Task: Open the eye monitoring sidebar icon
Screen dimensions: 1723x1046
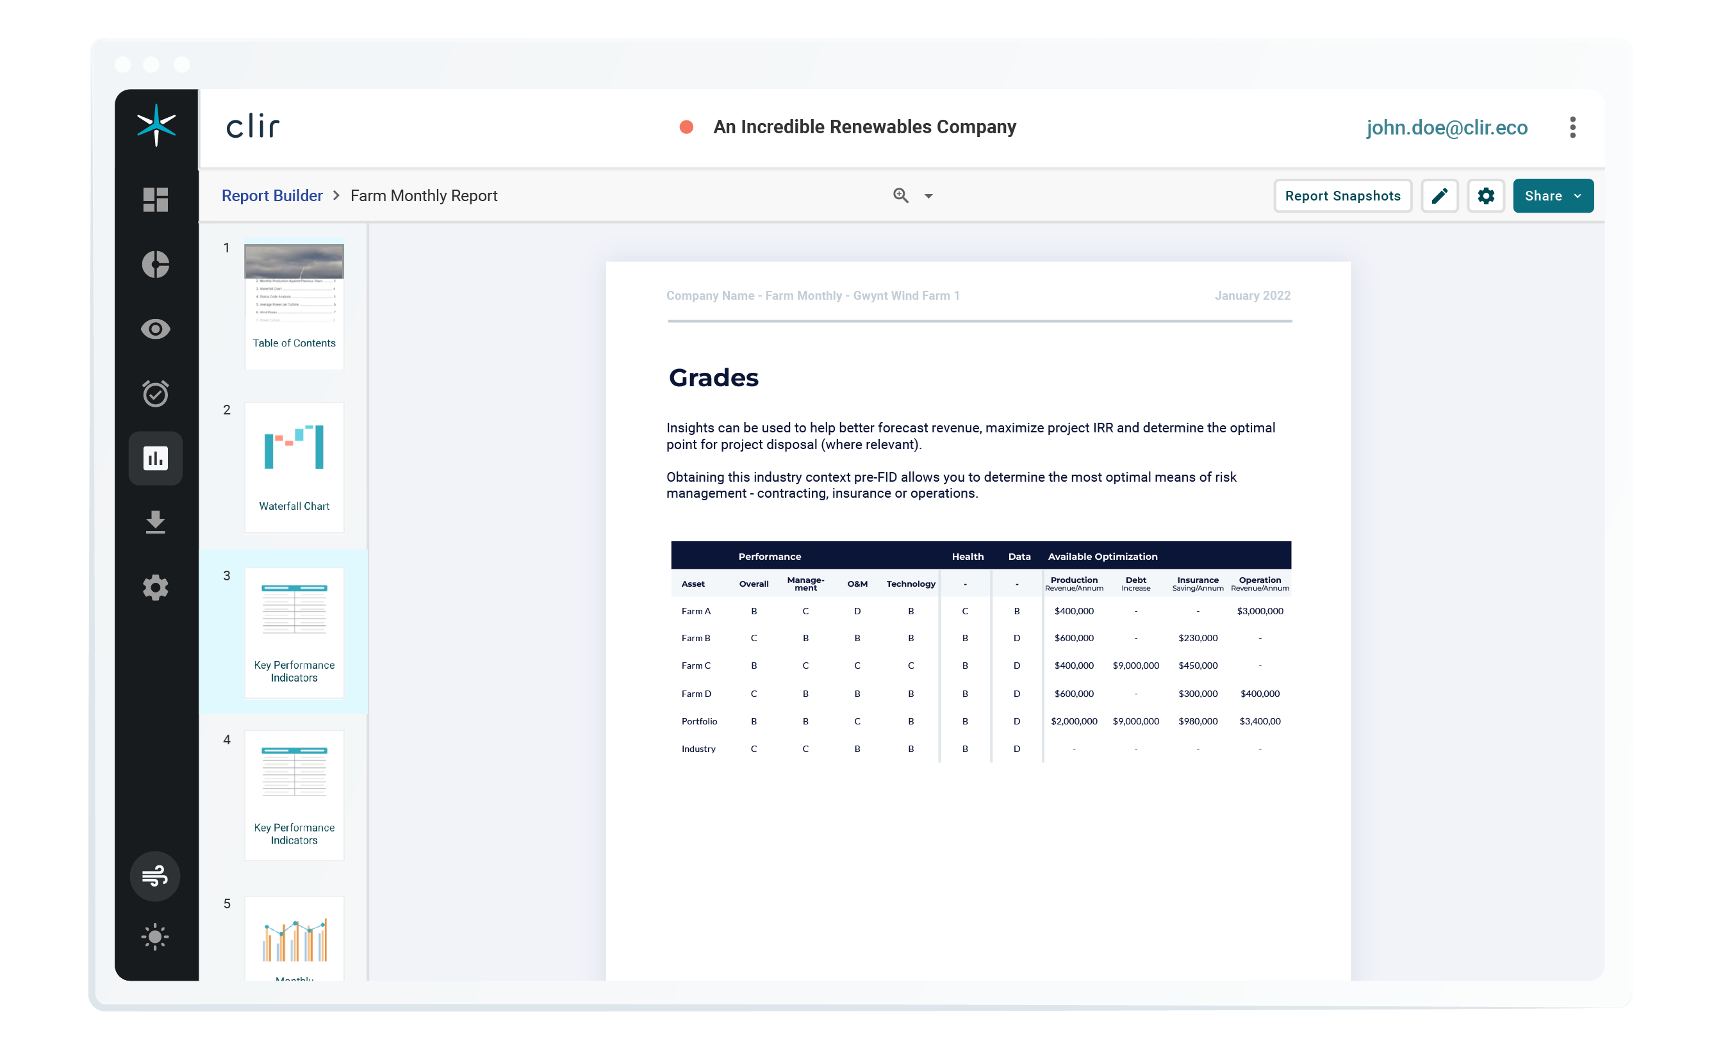Action: (x=155, y=329)
